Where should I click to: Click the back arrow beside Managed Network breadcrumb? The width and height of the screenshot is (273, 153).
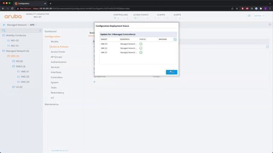pyautogui.click(x=4, y=25)
